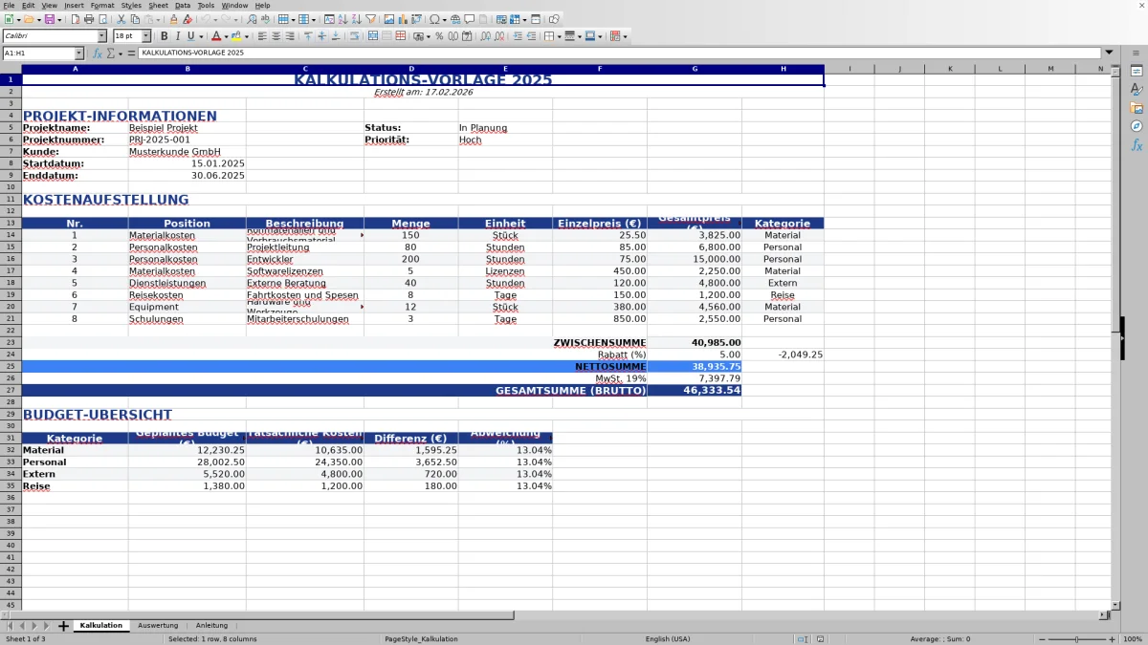Open the font name dropdown
Viewport: 1148px width, 645px height.
tap(102, 36)
